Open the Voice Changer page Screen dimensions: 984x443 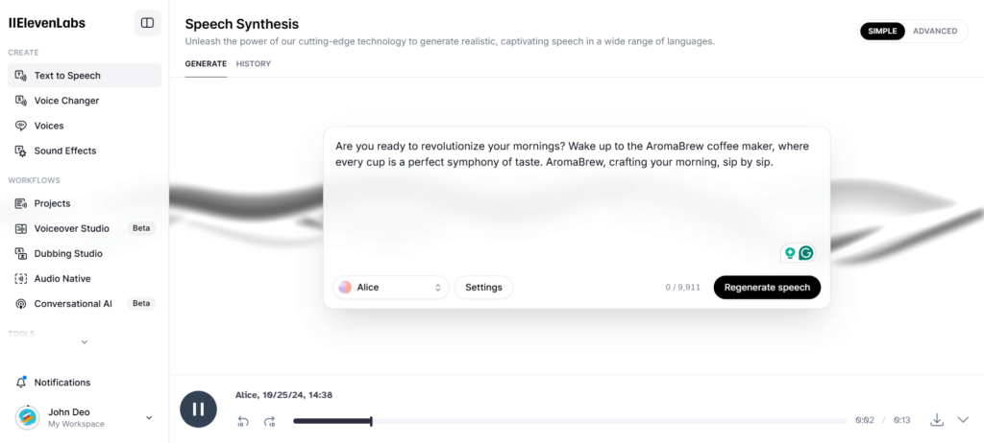pyautogui.click(x=66, y=101)
